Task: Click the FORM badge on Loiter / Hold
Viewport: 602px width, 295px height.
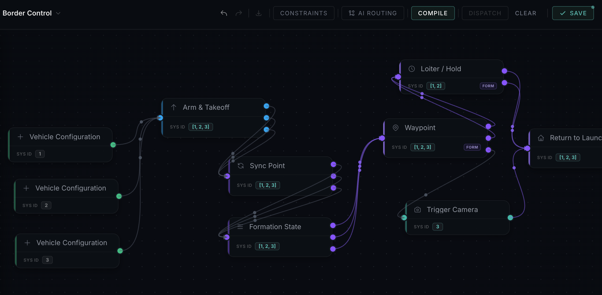Action: click(x=488, y=86)
